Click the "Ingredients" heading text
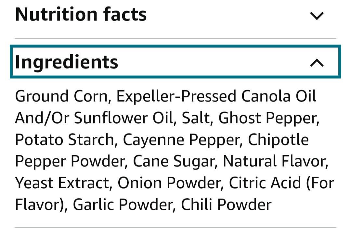The width and height of the screenshot is (351, 236). pyautogui.click(x=67, y=62)
